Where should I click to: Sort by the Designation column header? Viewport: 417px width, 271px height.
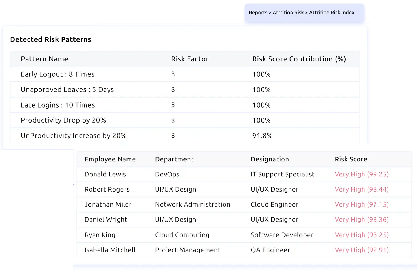click(x=270, y=159)
